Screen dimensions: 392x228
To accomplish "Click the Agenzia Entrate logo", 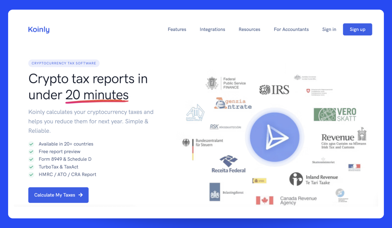I will click(233, 103).
